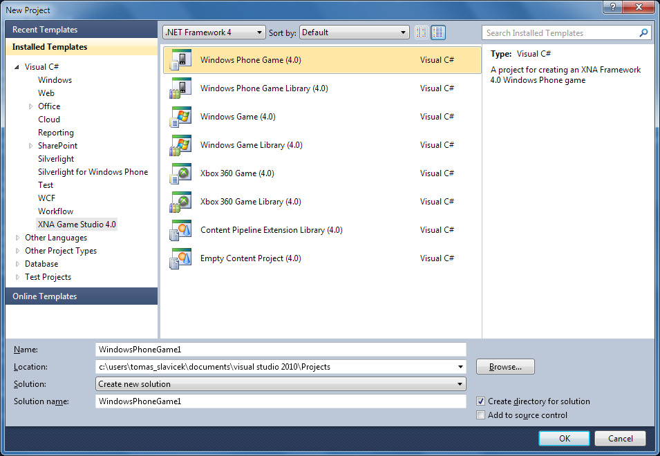Enable Add to source control
Image resolution: width=660 pixels, height=456 pixels.
tap(481, 415)
